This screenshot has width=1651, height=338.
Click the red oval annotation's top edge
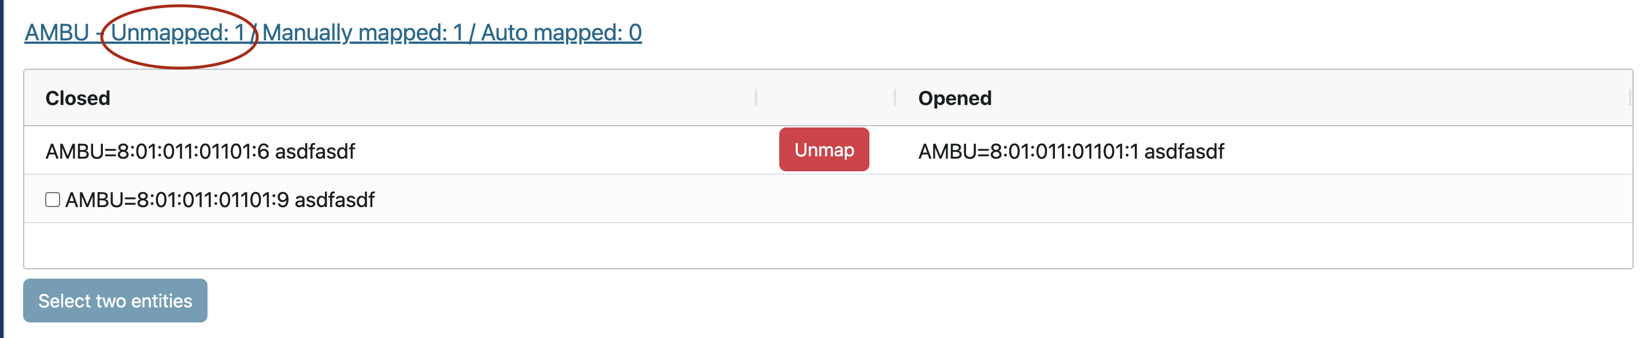[x=180, y=6]
